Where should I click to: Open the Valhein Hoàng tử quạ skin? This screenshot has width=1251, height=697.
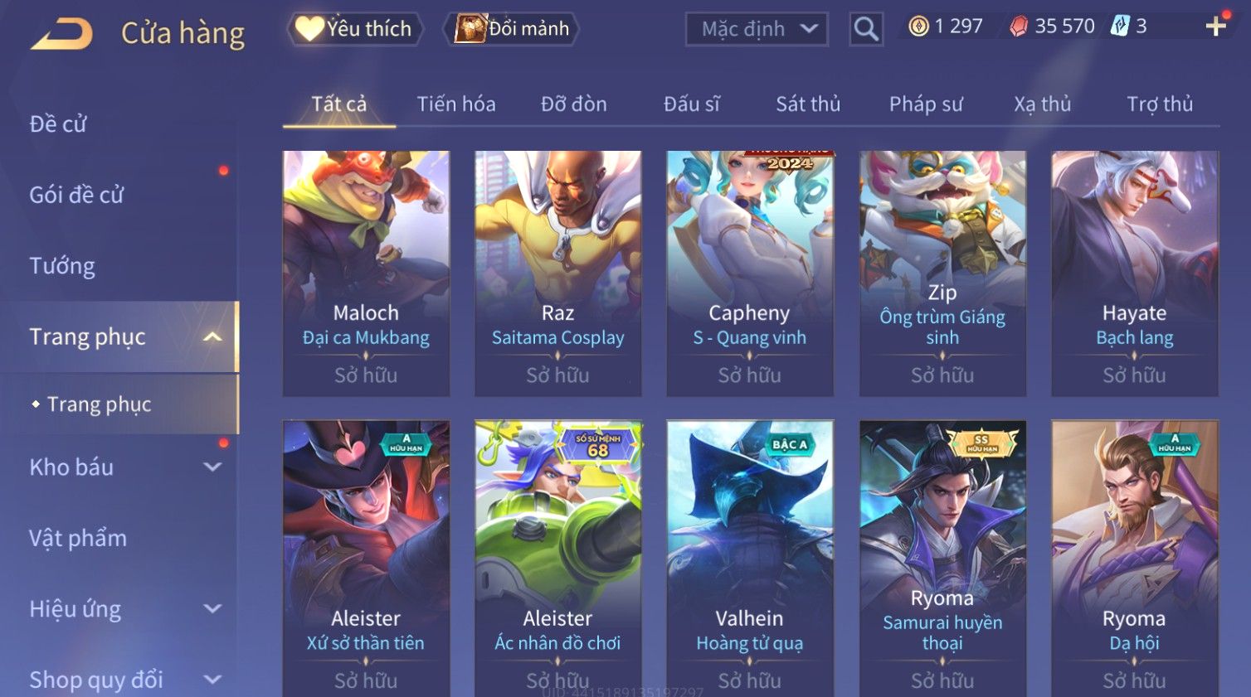[750, 558]
